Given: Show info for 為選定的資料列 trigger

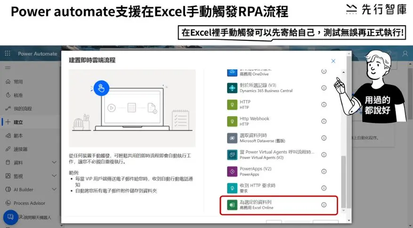Looking at the screenshot, I should click(x=324, y=205).
